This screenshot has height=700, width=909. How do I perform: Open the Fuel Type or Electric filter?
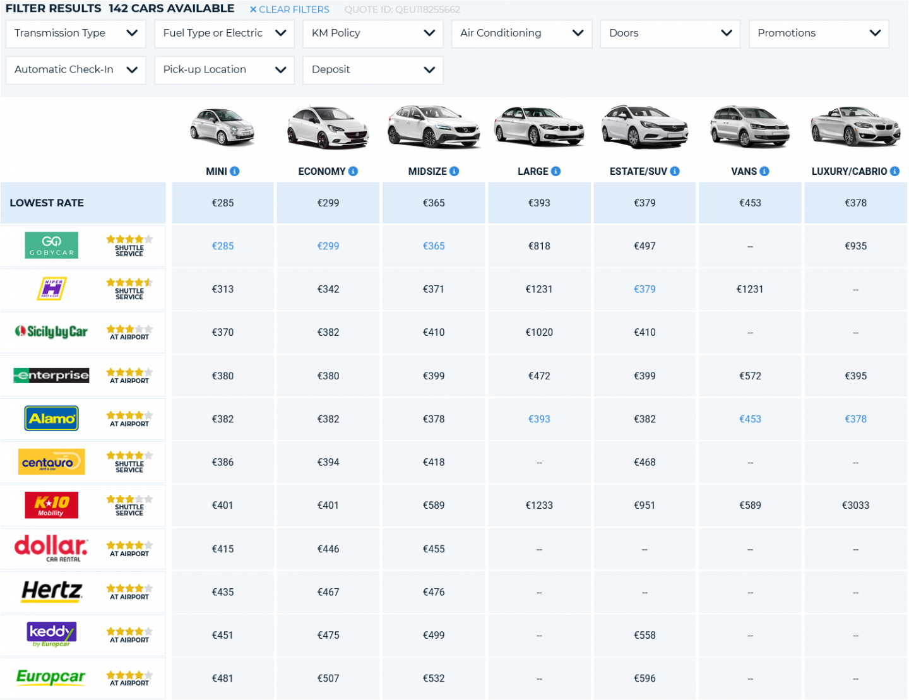coord(224,33)
